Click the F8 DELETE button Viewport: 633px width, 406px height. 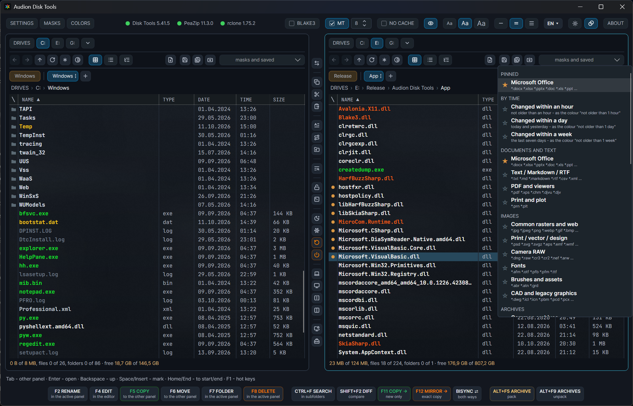point(263,394)
